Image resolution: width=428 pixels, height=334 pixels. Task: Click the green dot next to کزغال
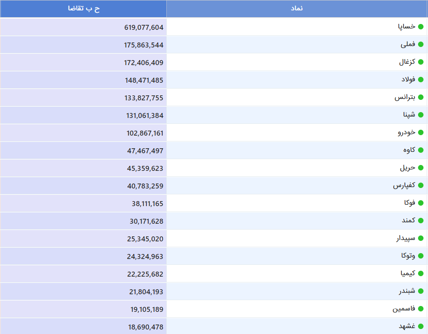420,62
